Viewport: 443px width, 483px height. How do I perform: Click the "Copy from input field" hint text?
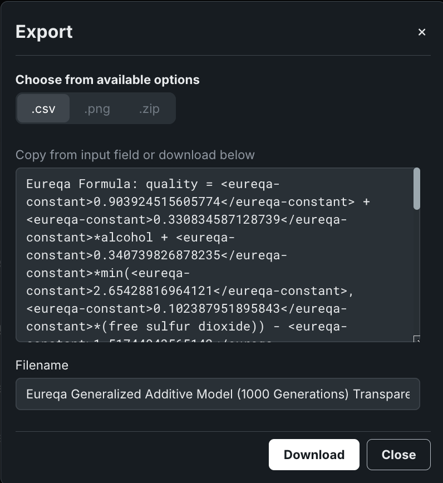click(x=135, y=155)
